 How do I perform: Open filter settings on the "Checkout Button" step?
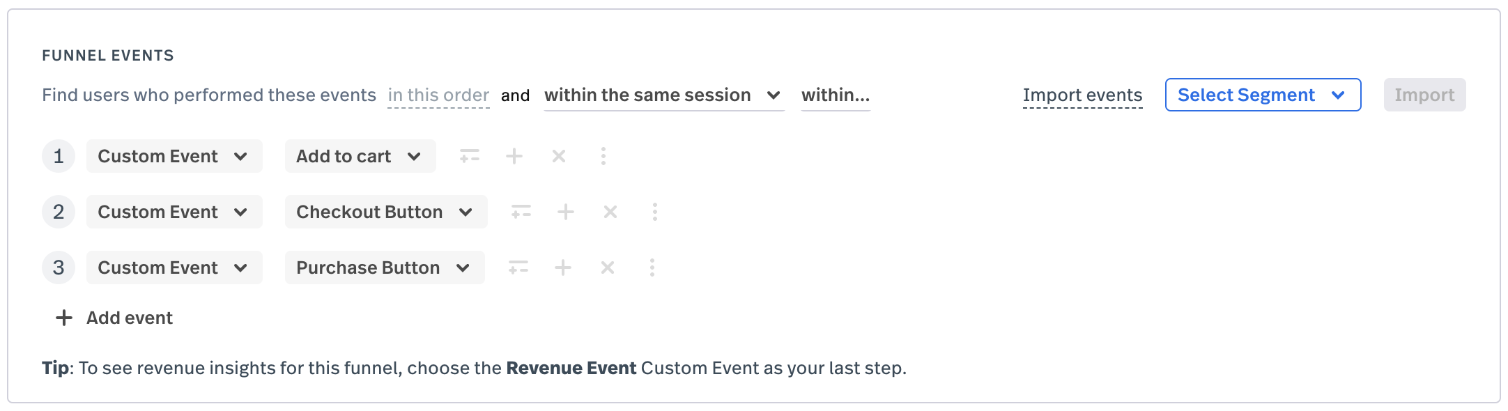click(521, 212)
